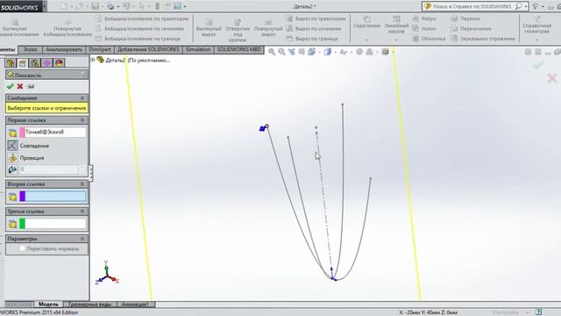Switch to the SOLIDWORKS MBD tab

[239, 50]
